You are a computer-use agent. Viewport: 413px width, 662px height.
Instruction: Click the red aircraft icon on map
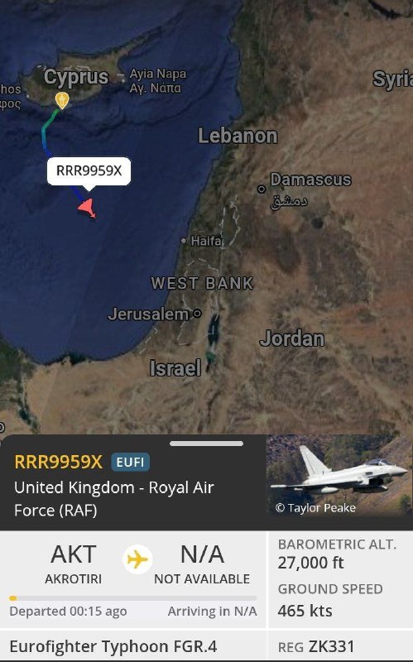coord(88,209)
